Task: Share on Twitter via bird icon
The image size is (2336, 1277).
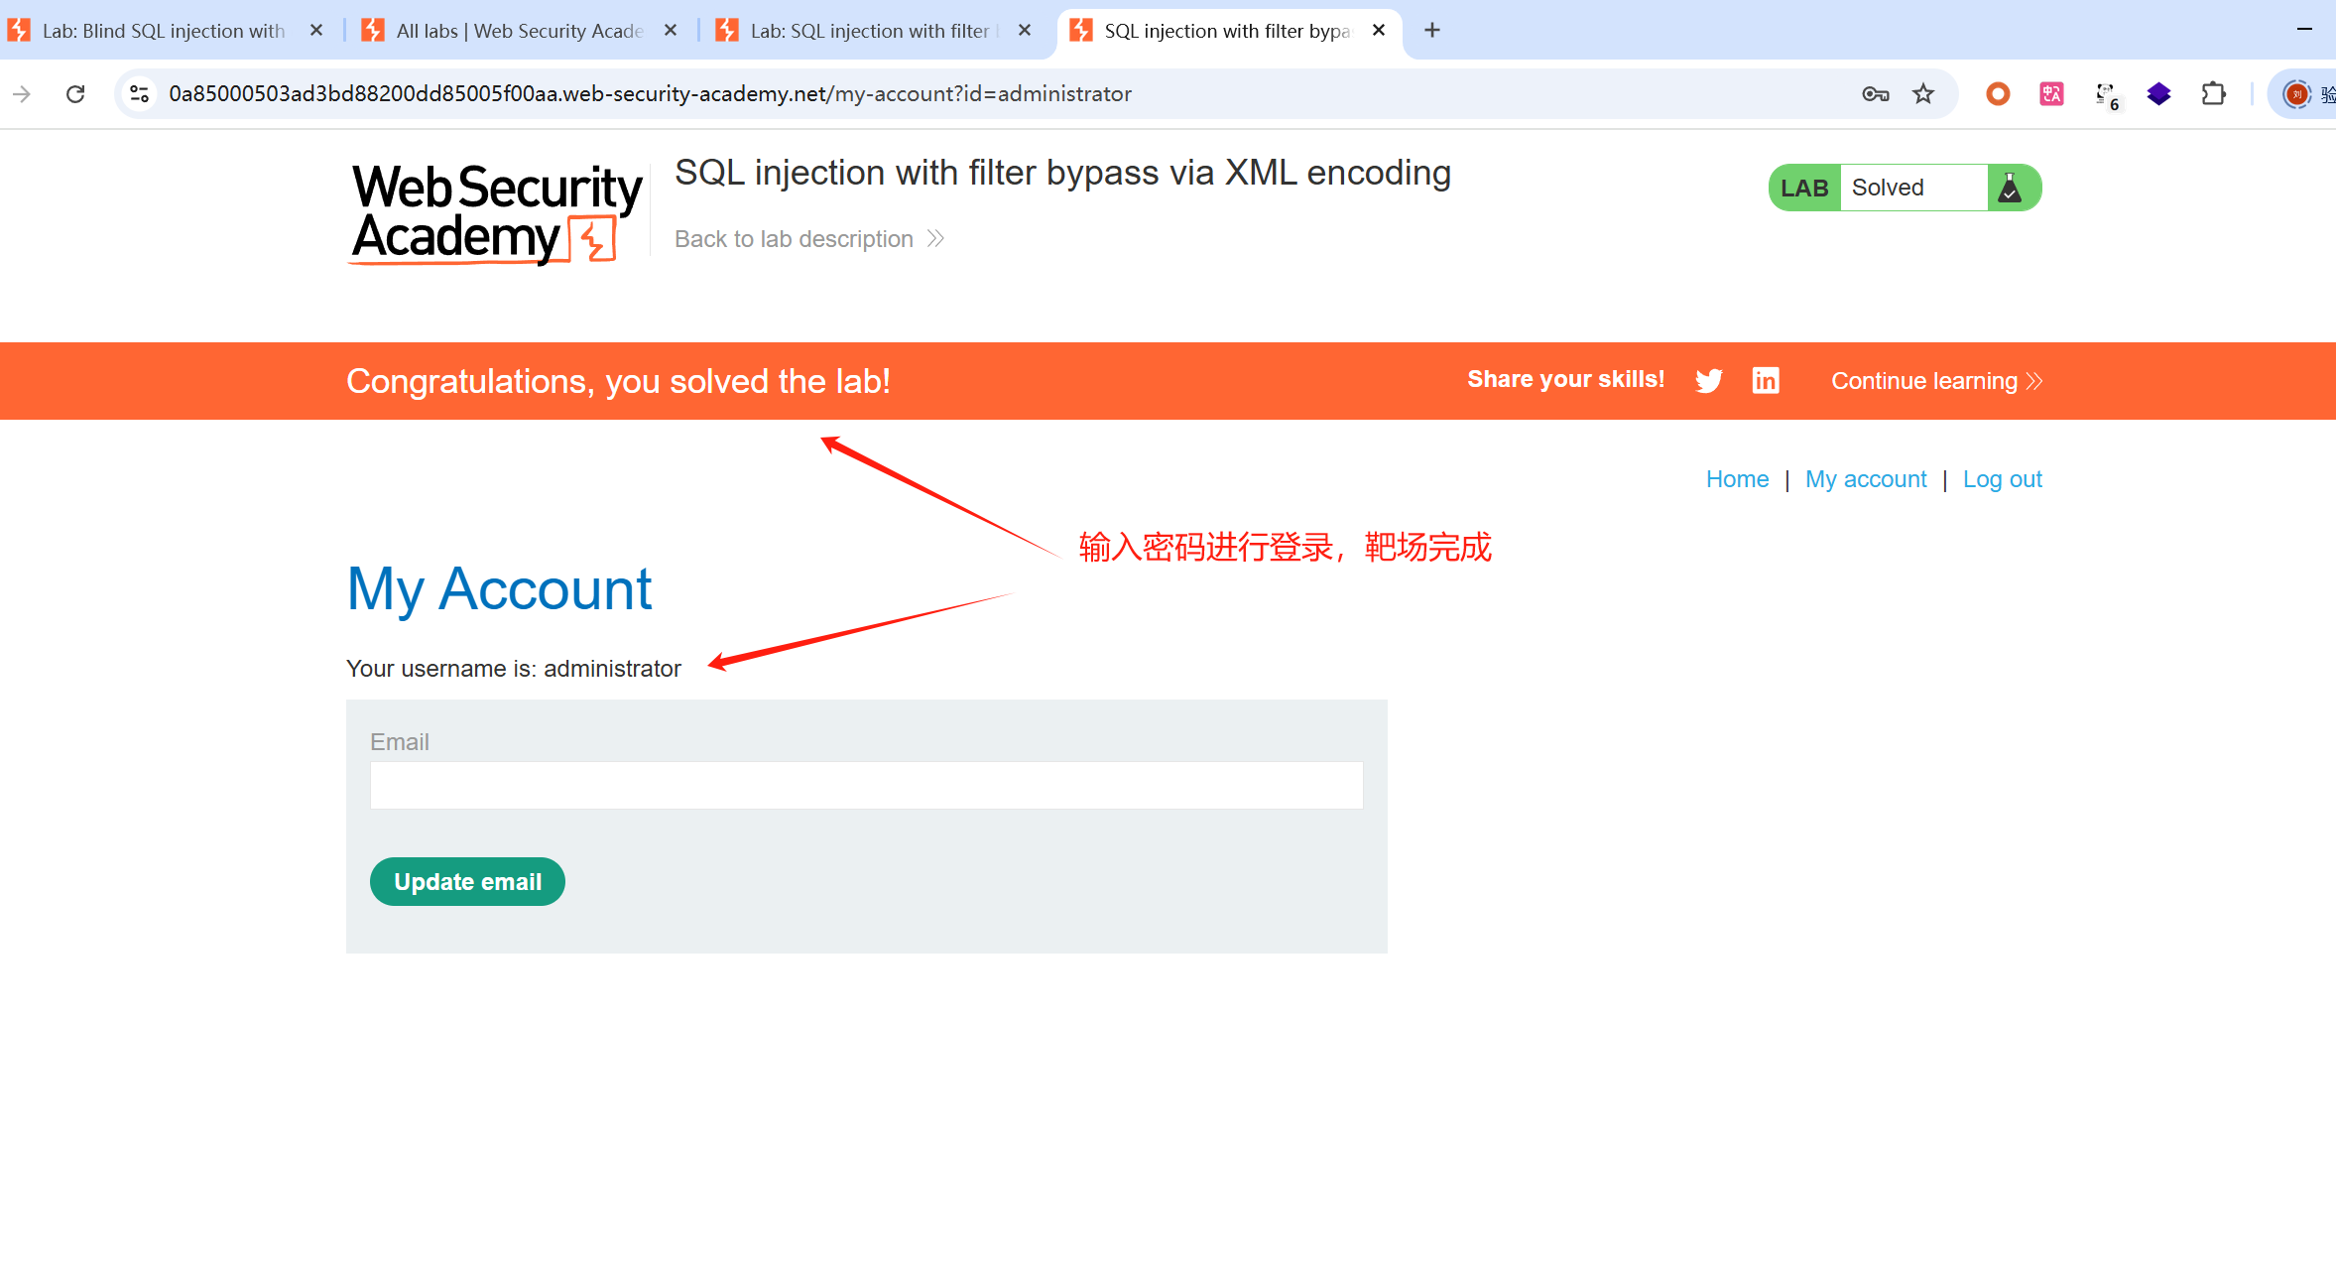Action: (x=1708, y=381)
